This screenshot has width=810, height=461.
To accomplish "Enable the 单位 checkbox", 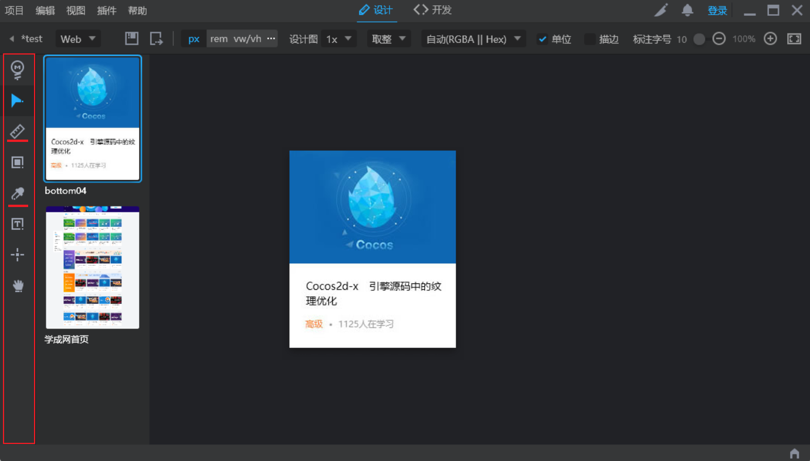I will tap(543, 39).
